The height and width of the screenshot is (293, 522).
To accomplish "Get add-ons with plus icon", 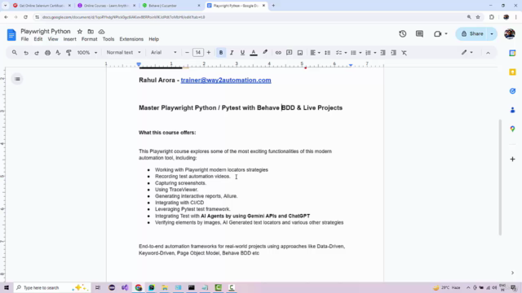I will tap(512, 160).
